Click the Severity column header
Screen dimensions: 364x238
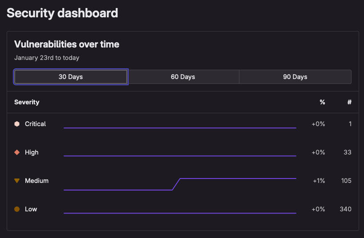(27, 102)
